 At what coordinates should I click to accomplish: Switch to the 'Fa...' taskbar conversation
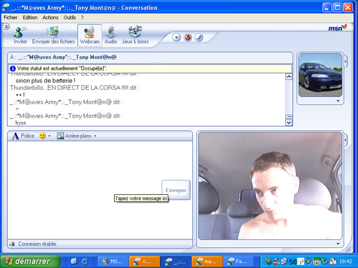point(238,261)
